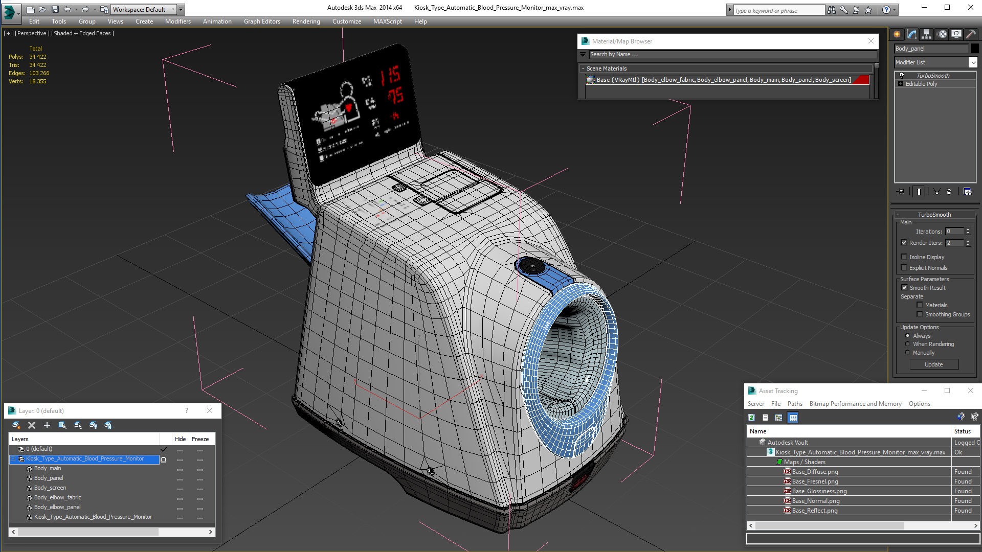Open the Motion command panel tab
Image resolution: width=982 pixels, height=552 pixels.
pyautogui.click(x=942, y=34)
